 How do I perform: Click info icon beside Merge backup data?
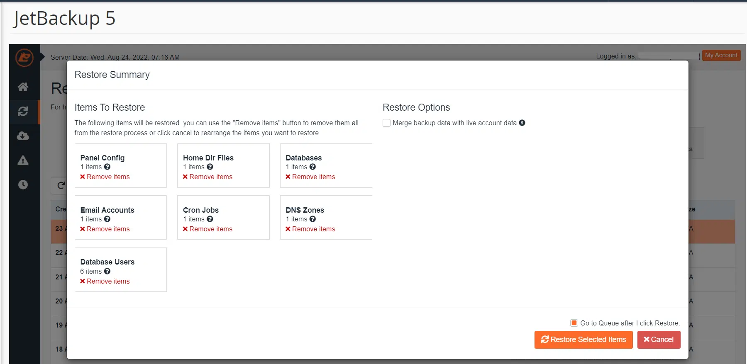(x=522, y=123)
